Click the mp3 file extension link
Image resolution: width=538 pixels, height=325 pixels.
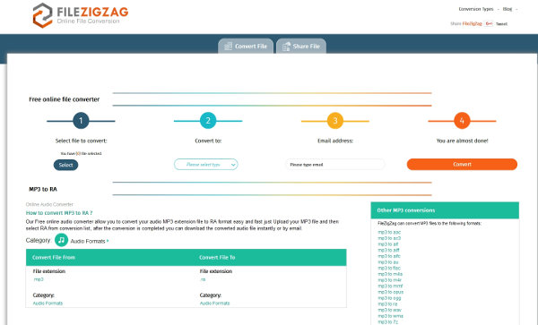click(39, 279)
